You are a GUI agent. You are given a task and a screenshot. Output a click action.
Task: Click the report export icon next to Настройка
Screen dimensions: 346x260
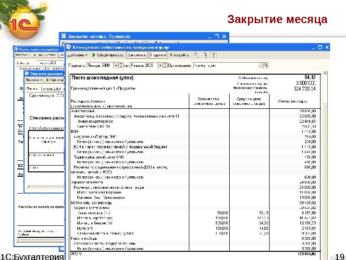pyautogui.click(x=196, y=55)
